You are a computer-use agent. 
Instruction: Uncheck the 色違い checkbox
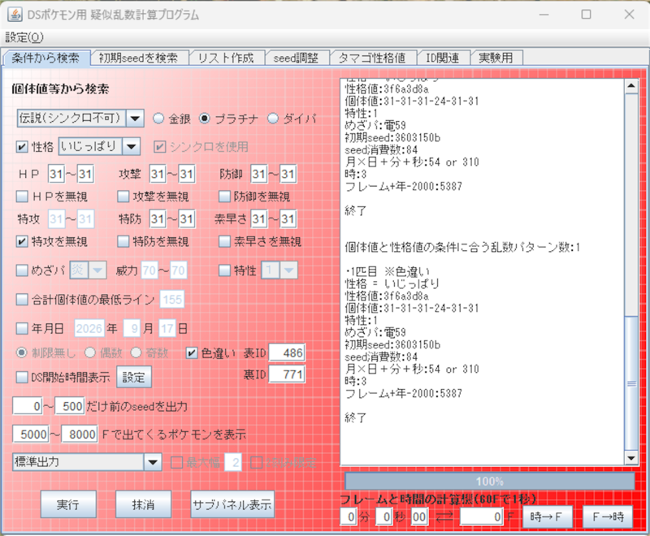[191, 353]
